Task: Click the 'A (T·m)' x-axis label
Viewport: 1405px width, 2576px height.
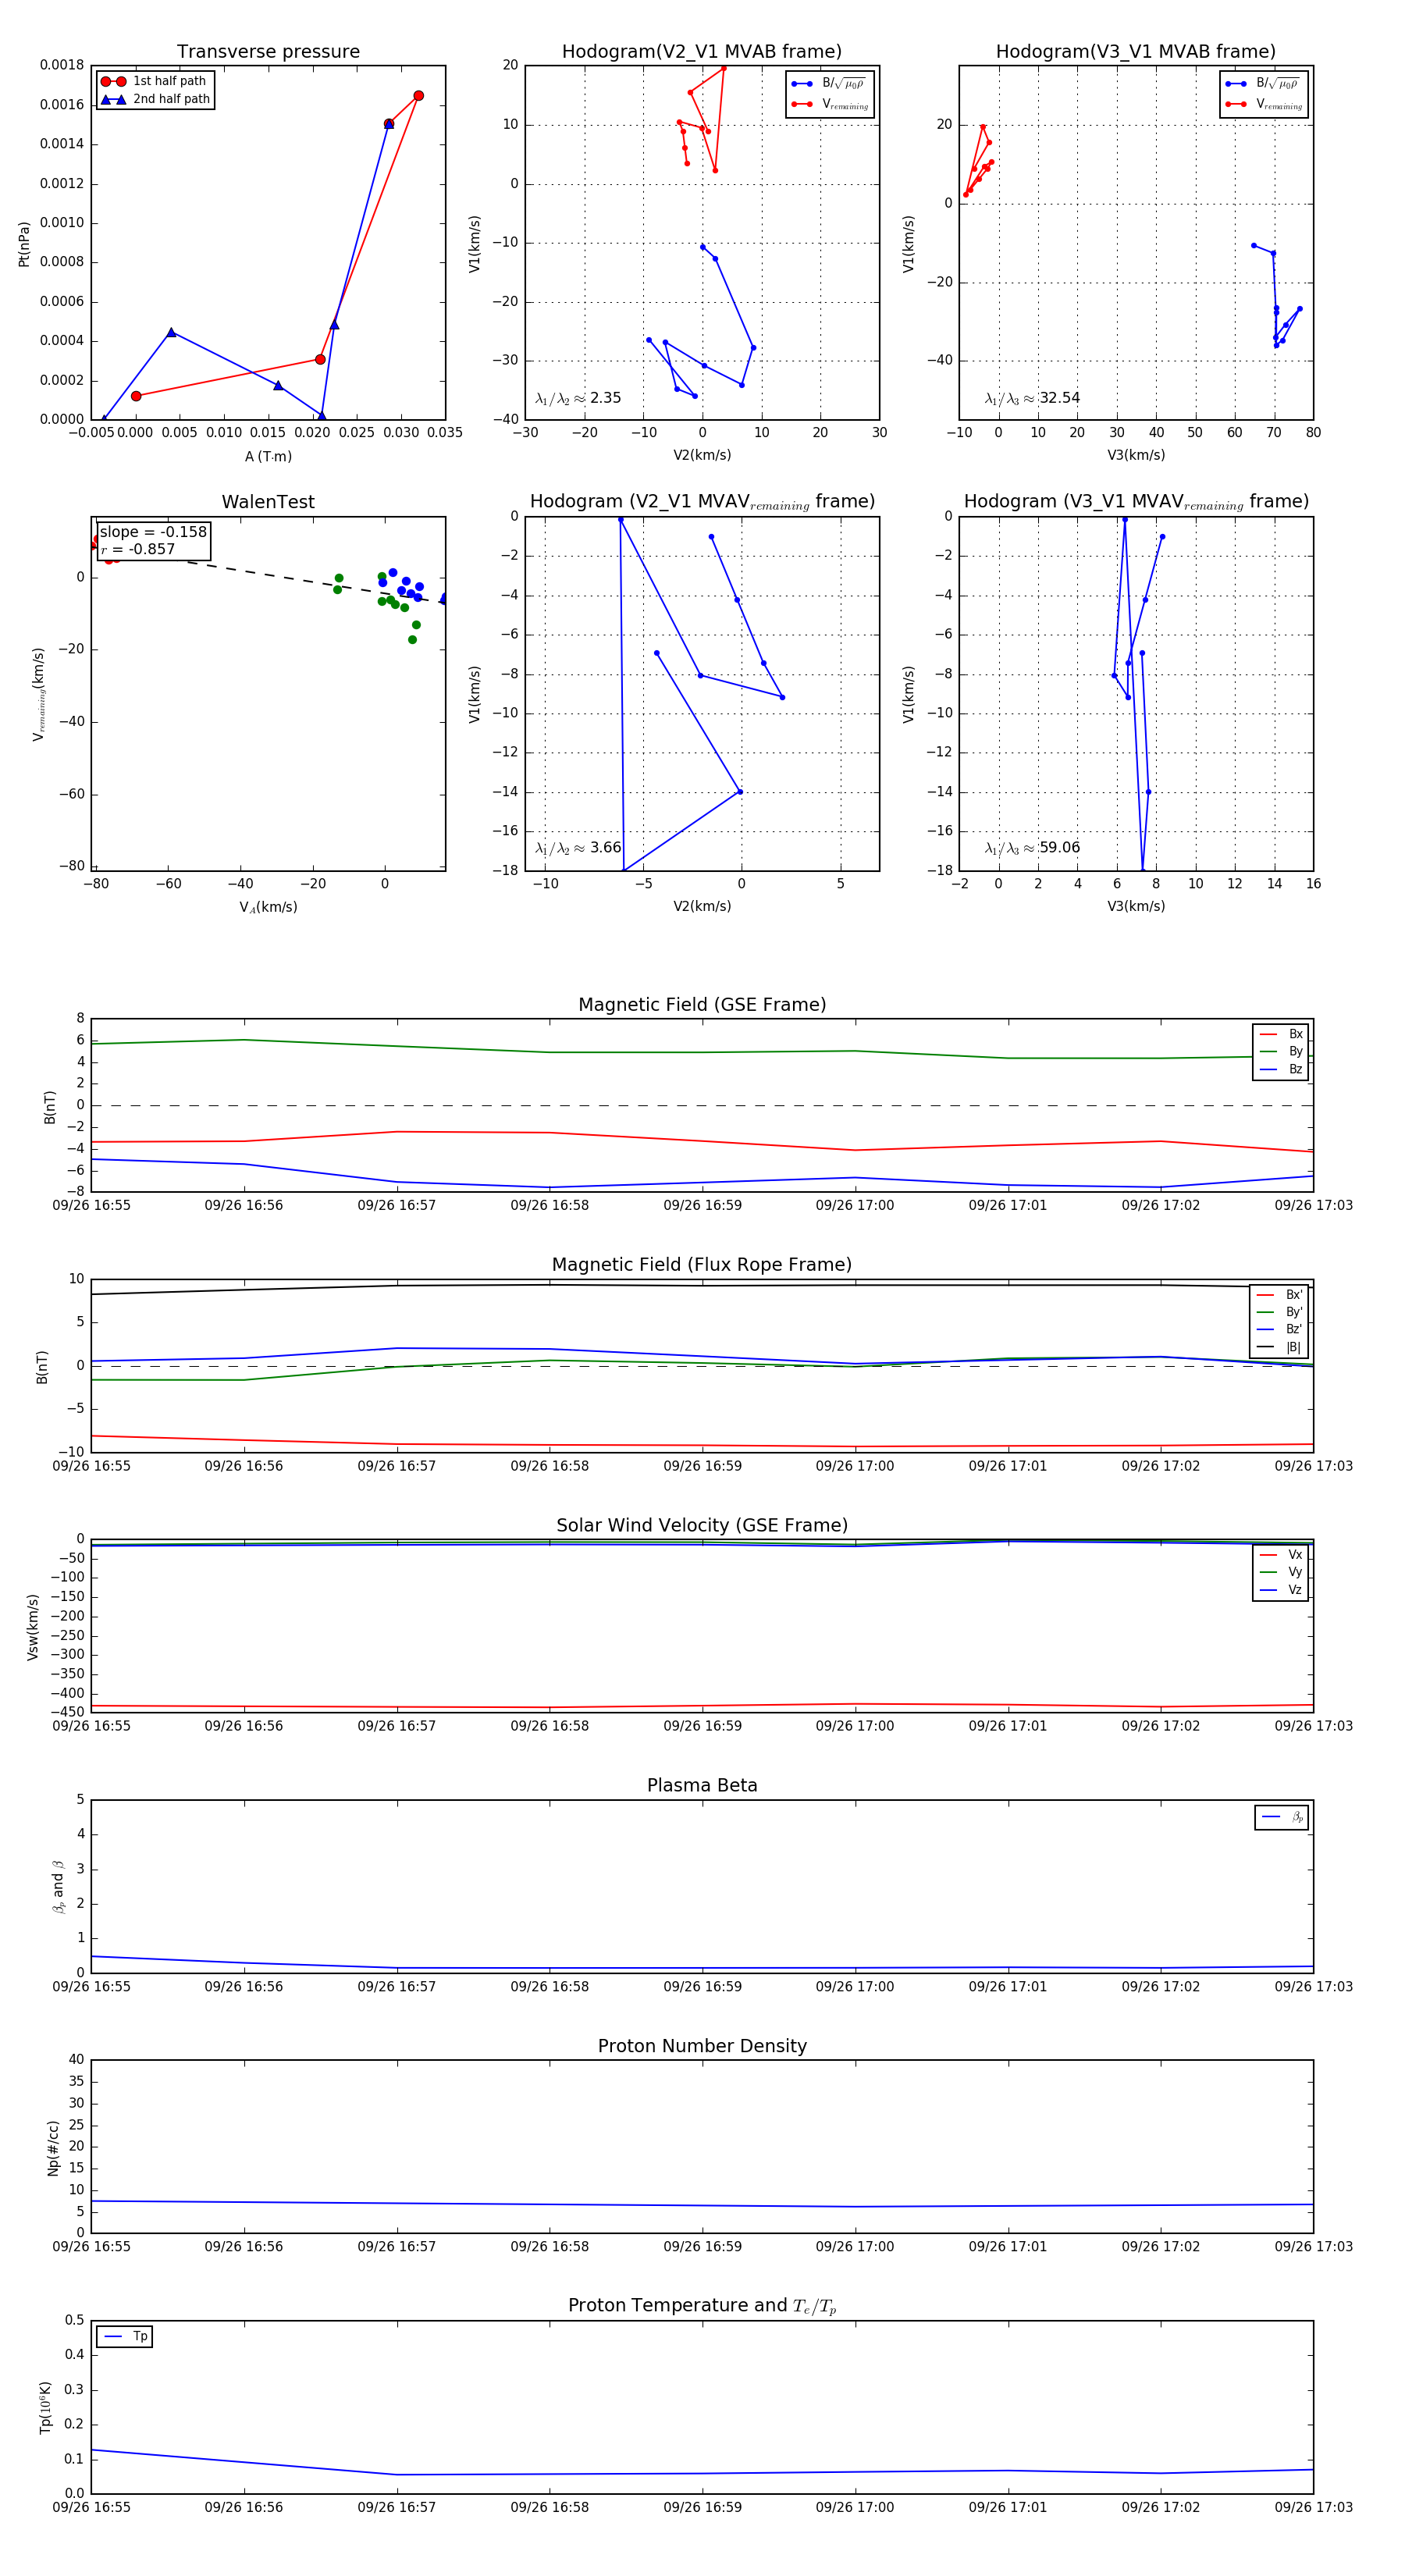Action: (x=268, y=456)
